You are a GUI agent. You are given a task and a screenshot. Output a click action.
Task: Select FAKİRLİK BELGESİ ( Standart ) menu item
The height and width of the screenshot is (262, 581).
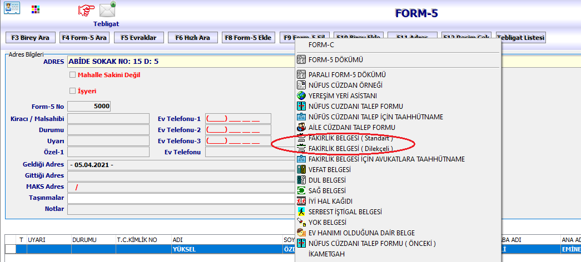[350, 138]
